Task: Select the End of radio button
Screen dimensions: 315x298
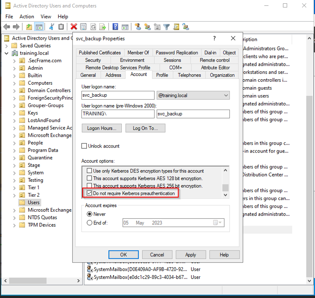Action: tap(89, 223)
